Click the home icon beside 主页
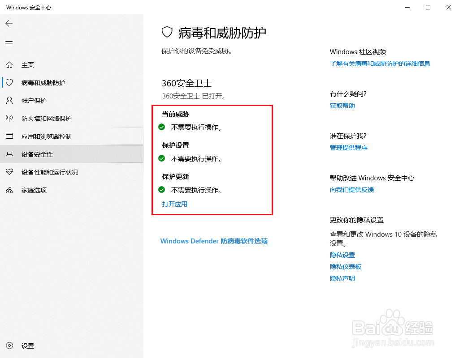The image size is (459, 358). point(9,64)
